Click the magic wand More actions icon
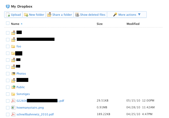The image size is (169, 118). 115,15
